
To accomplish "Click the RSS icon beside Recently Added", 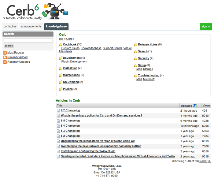I will 5,57.
